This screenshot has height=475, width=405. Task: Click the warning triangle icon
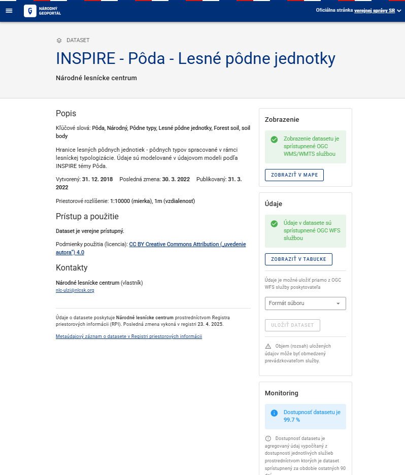pos(268,346)
